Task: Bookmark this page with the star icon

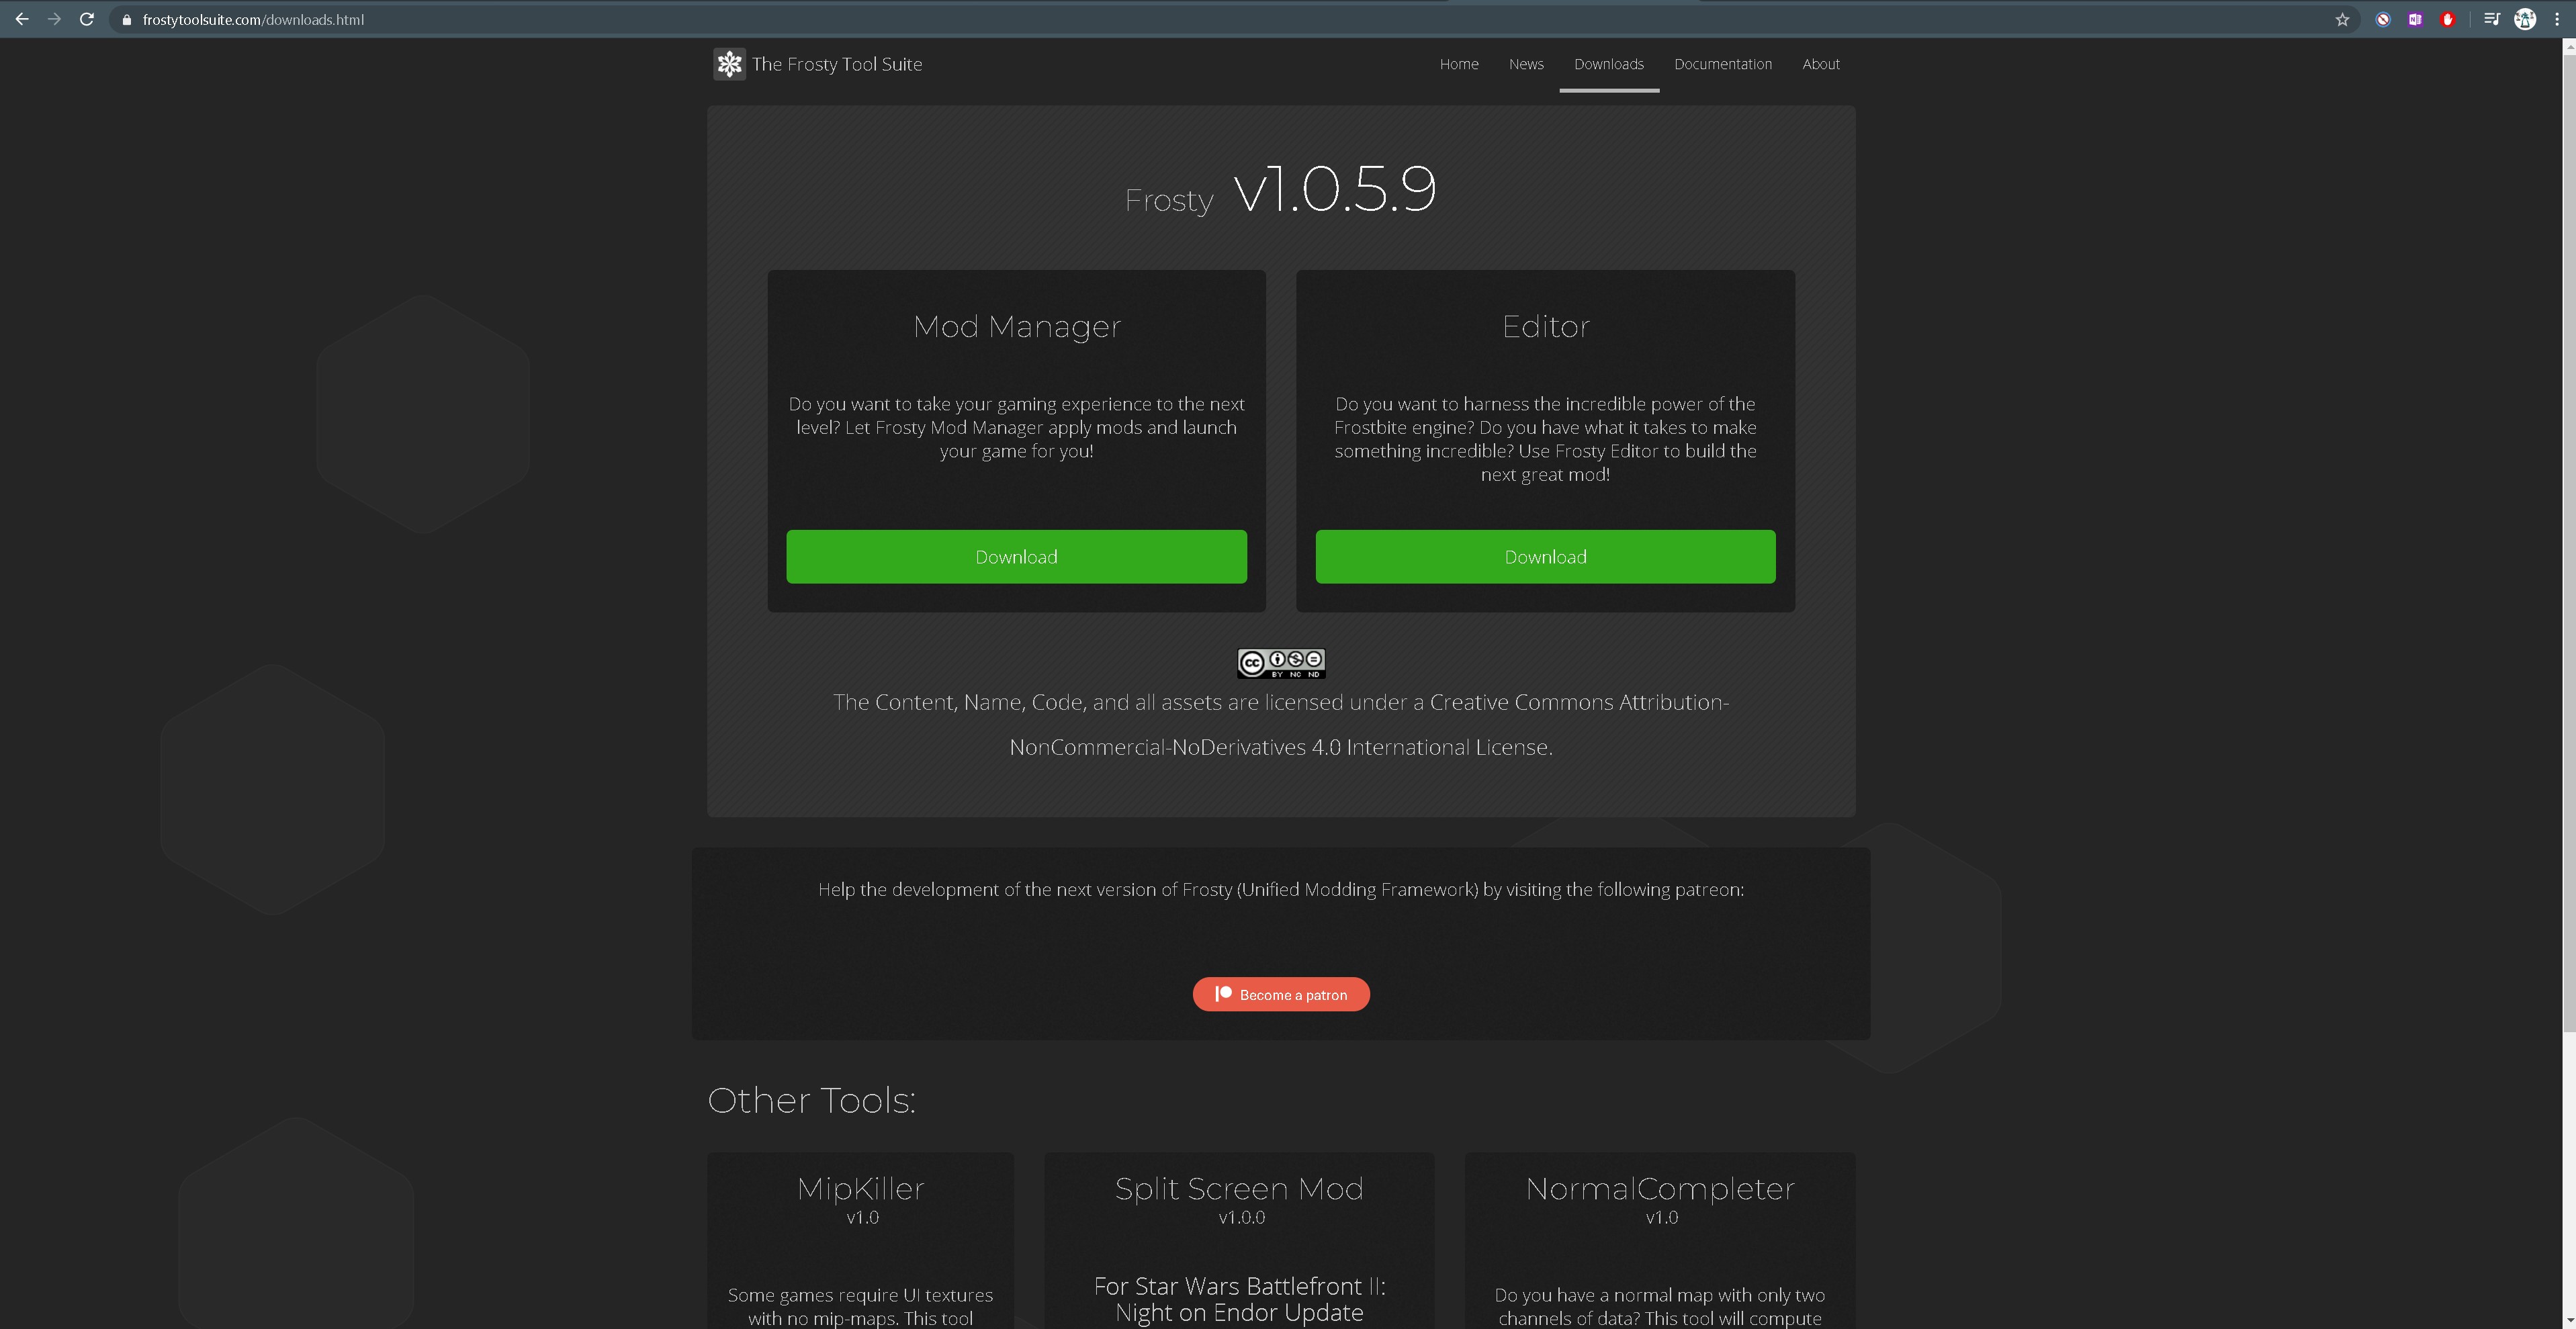Action: 2342,19
